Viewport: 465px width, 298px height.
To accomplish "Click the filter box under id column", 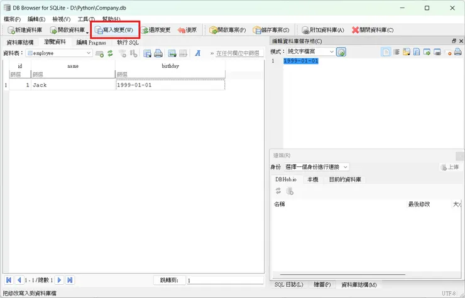I will [x=20, y=75].
